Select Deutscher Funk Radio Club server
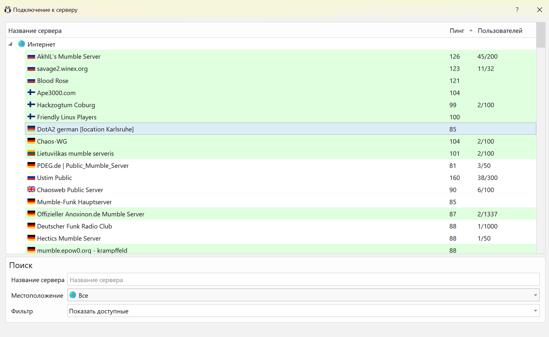 coord(74,226)
